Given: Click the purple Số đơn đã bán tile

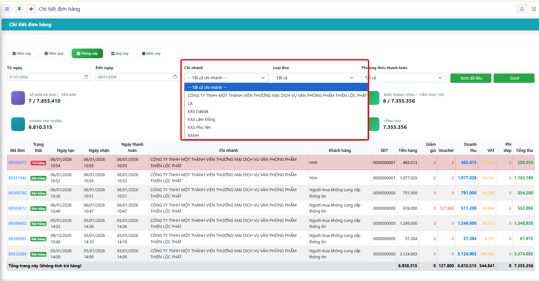Looking at the screenshot, I should click(x=18, y=98).
